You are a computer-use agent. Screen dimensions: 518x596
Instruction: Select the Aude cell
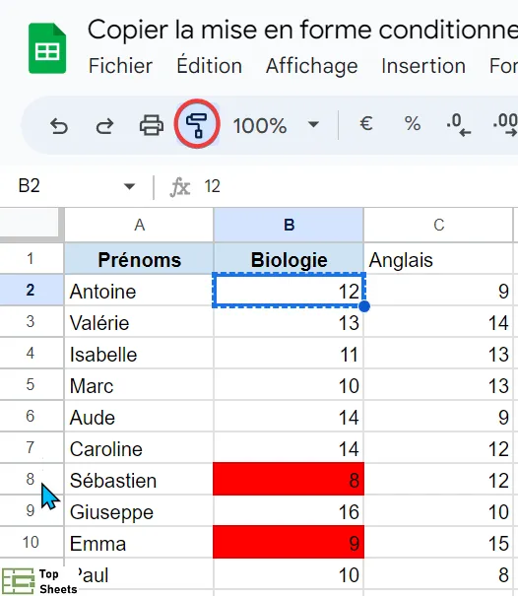[x=139, y=417]
